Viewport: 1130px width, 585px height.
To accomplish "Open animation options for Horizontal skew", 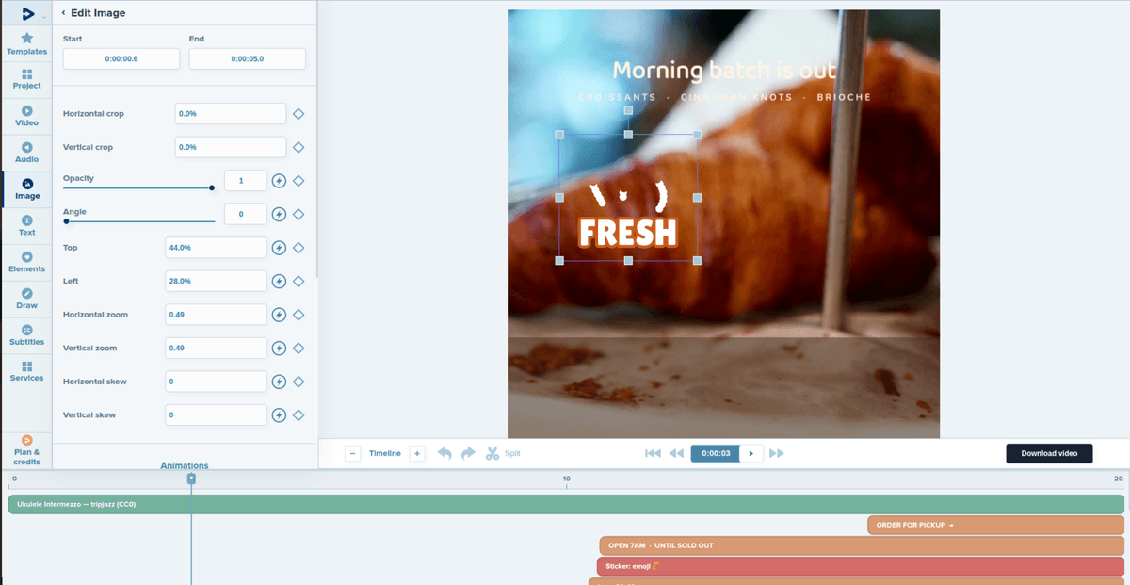I will point(279,382).
